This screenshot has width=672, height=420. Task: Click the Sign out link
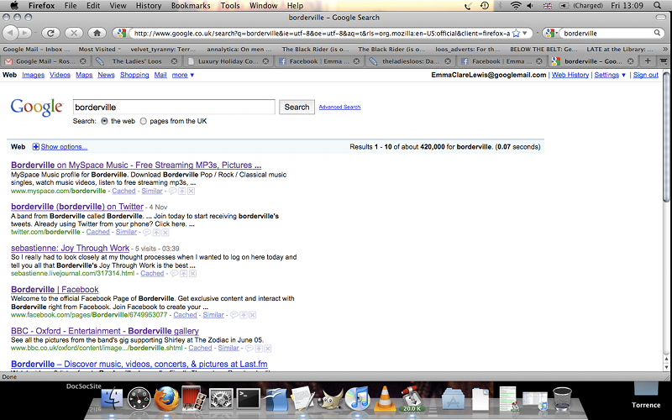(645, 75)
